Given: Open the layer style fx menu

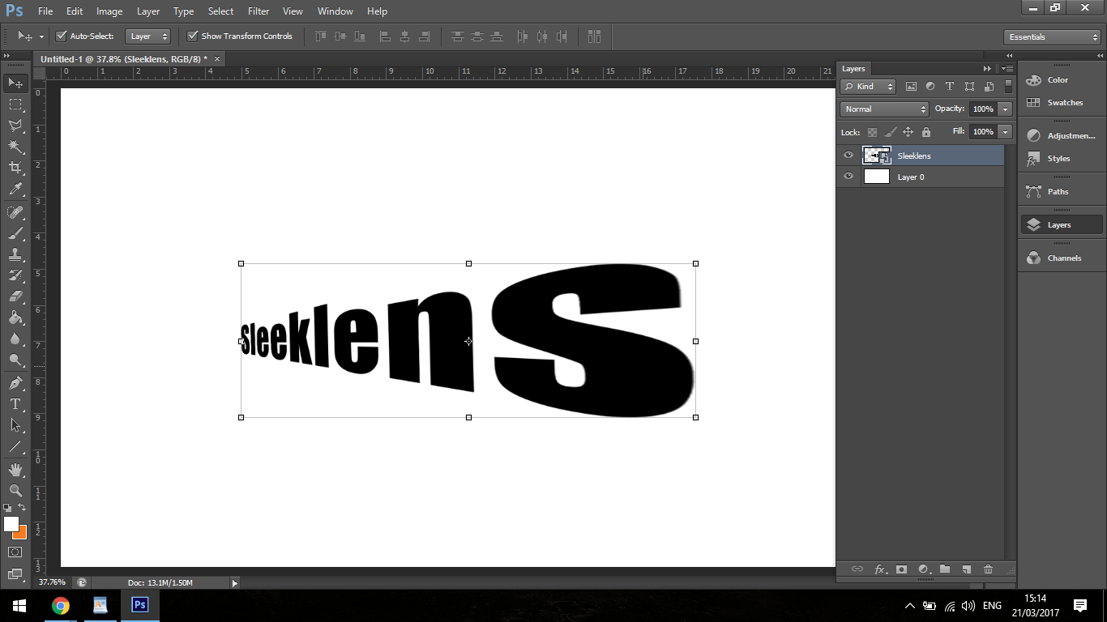Looking at the screenshot, I should tap(880, 569).
